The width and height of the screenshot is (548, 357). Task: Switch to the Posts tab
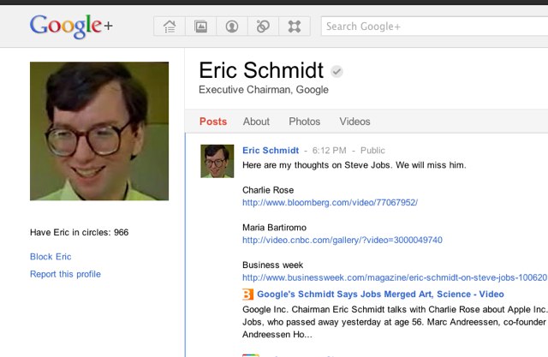pos(213,122)
